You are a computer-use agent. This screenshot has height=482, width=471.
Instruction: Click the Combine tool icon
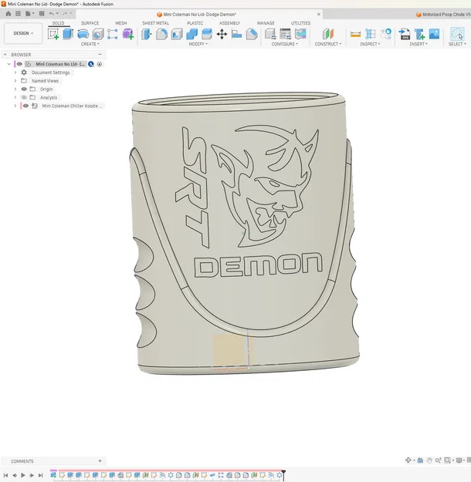pyautogui.click(x=191, y=34)
